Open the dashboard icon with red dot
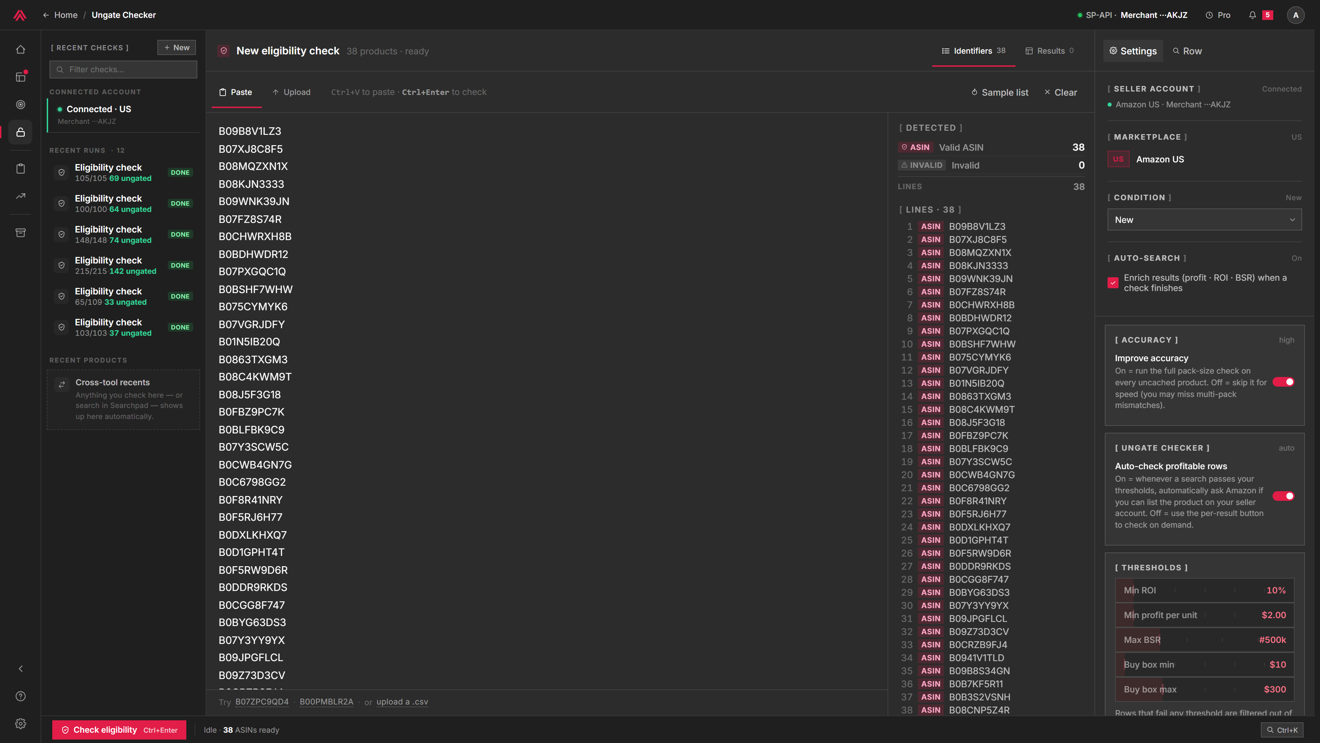This screenshot has width=1320, height=743. 21,77
